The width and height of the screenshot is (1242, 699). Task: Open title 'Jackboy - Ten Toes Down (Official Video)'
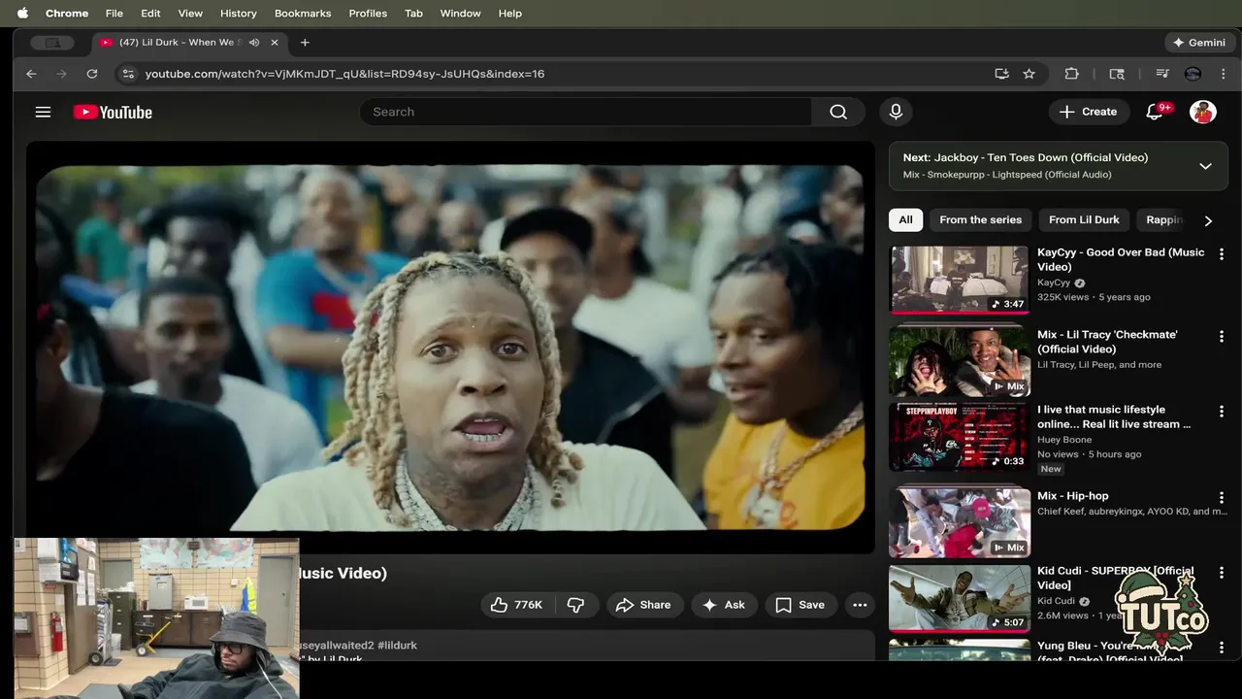pos(1041,157)
